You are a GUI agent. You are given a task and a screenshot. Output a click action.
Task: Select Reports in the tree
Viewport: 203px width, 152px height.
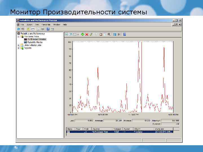(28, 48)
